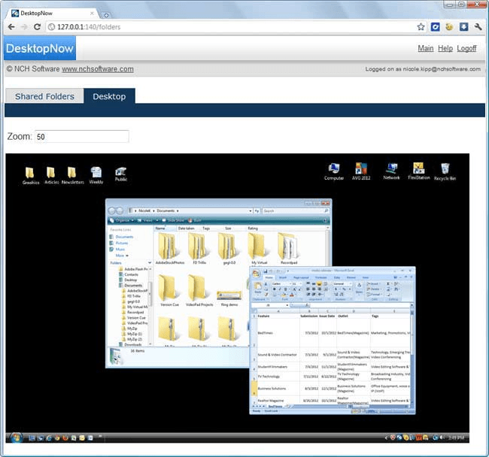Select the Documents item in the folder tree
Viewport: 489px width, 457px height.
click(x=133, y=286)
